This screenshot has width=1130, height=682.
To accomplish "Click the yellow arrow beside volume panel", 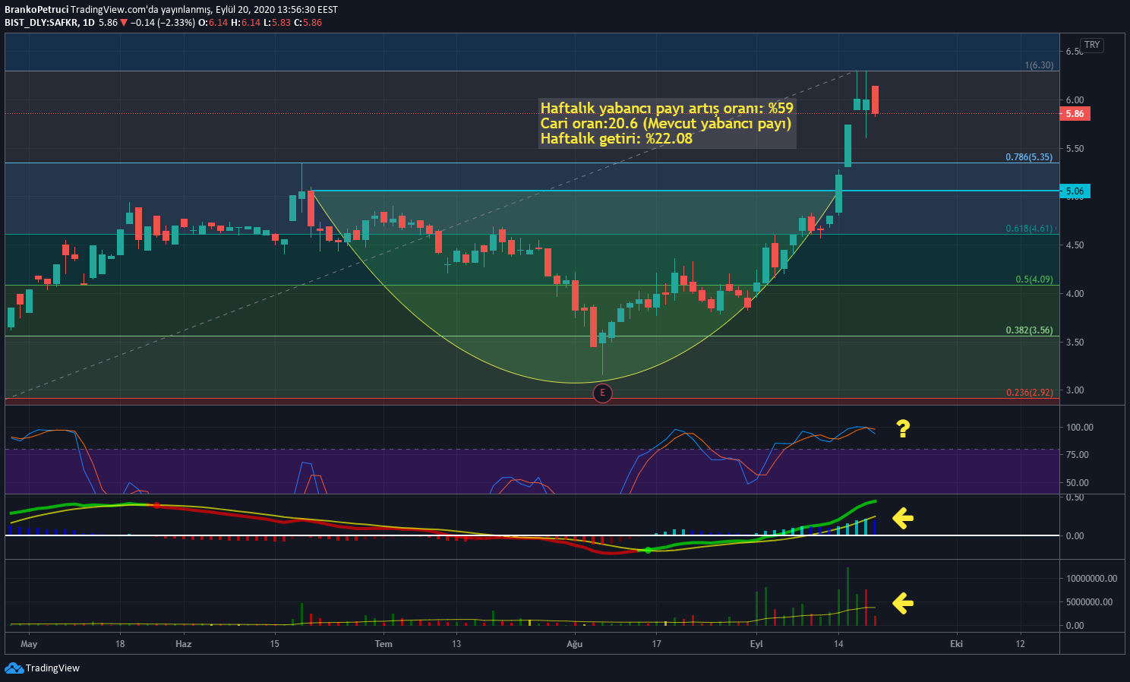I will coord(902,603).
